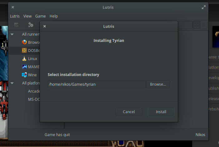Collapse the All runners tree section
Screen dimensions: 219x147
tap(12, 34)
